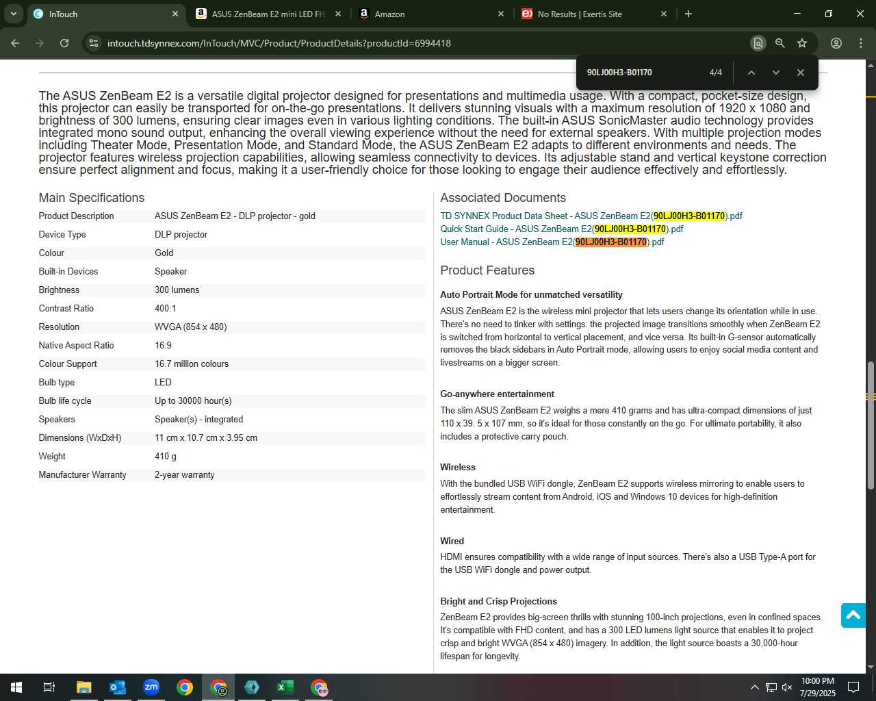The width and height of the screenshot is (876, 701).
Task: Open the User Manual pdf link
Action: tap(552, 242)
